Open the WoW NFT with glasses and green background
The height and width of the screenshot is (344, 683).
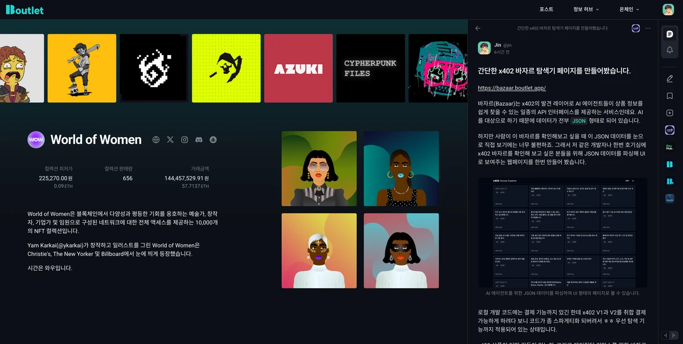(x=319, y=169)
